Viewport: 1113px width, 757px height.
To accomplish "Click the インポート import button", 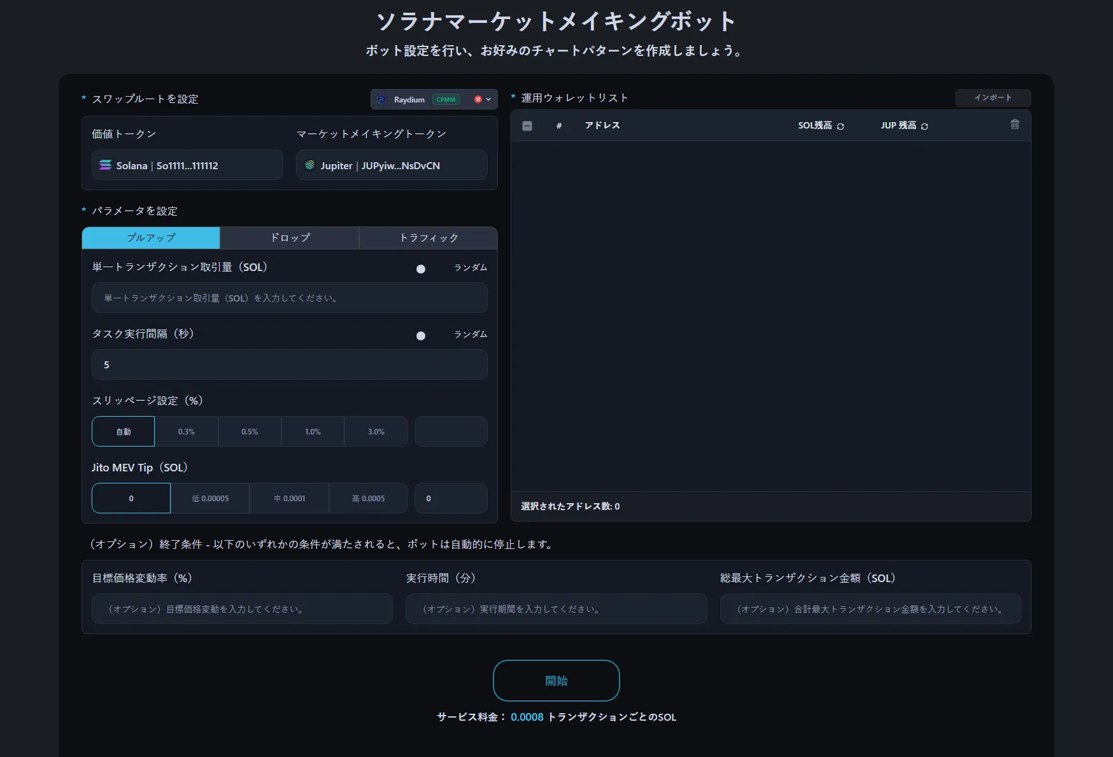I will [x=993, y=98].
